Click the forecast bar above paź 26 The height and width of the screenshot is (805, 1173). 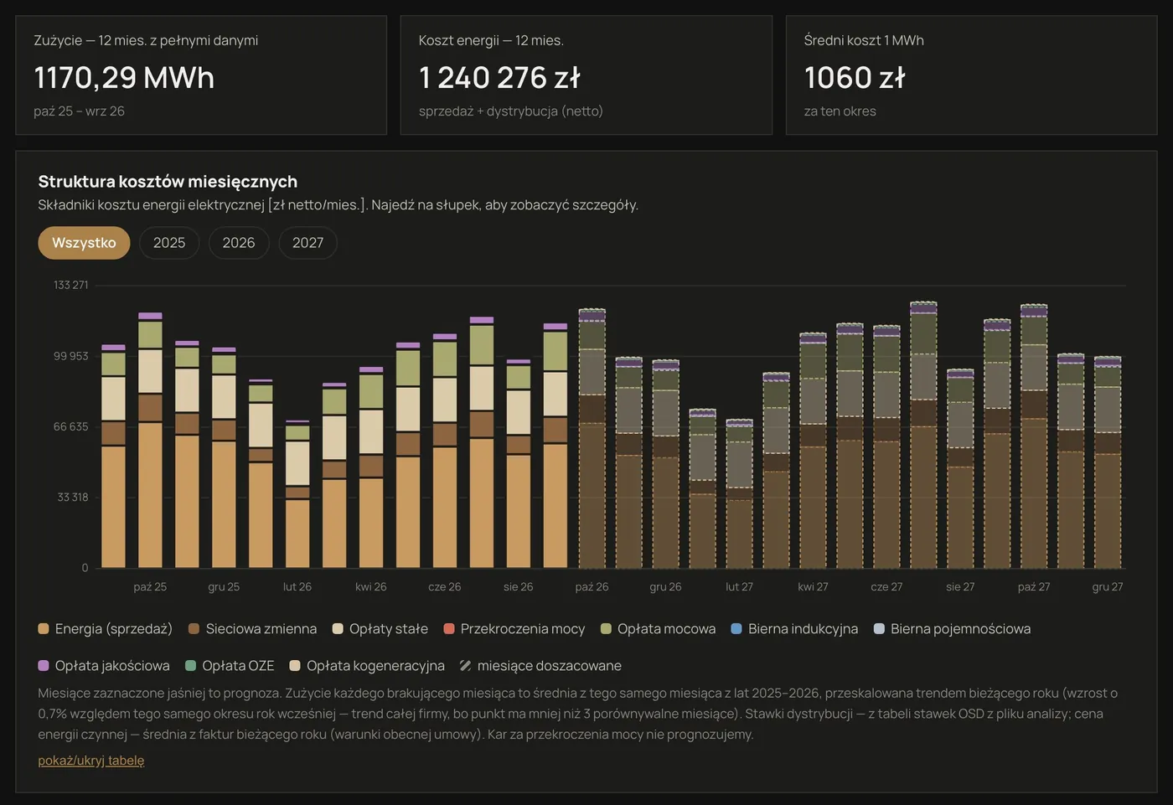coord(592,438)
